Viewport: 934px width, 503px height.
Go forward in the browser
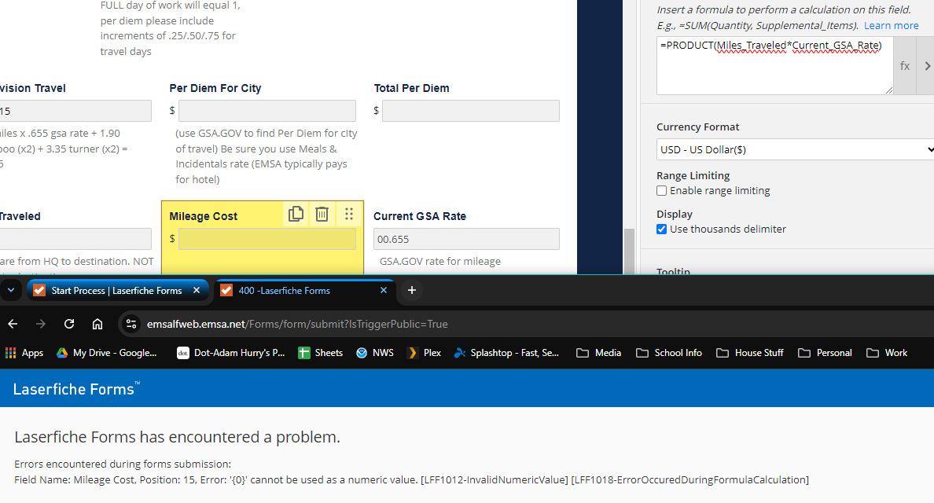[x=41, y=324]
